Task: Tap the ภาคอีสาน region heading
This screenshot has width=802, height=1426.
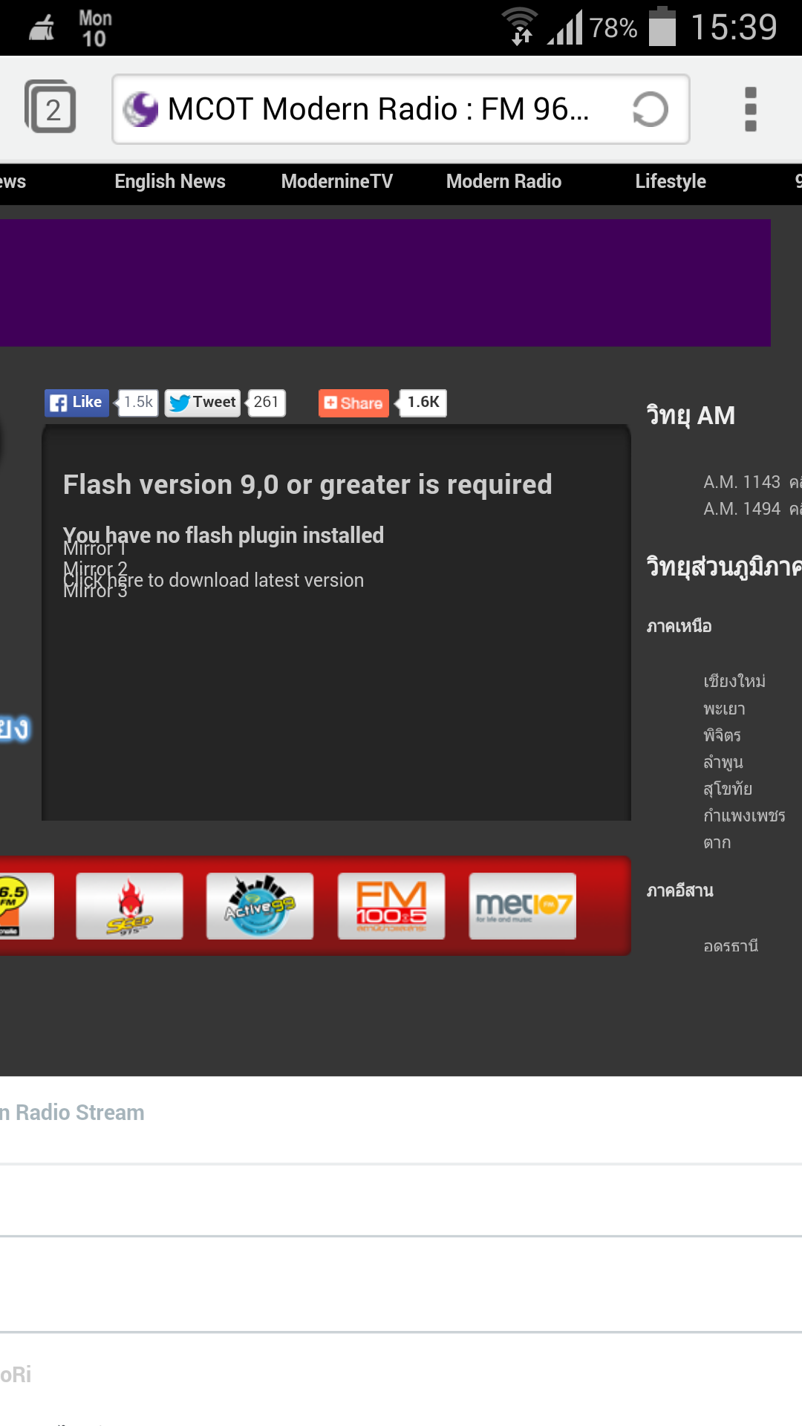Action: point(679,890)
